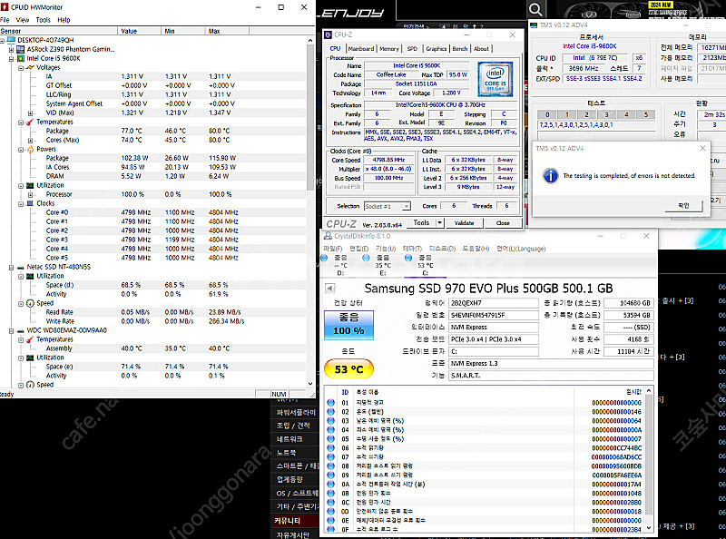Open the Graphics tab in CPU-Z
The width and height of the screenshot is (726, 539).
(437, 49)
